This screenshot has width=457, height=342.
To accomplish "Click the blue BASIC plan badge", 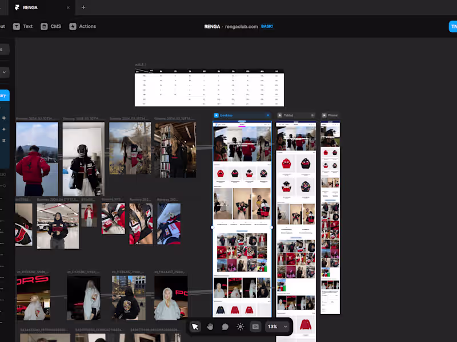I will click(267, 26).
